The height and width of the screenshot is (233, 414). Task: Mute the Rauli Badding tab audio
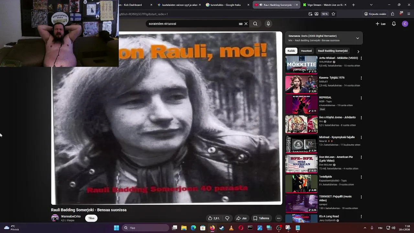[x=261, y=5]
